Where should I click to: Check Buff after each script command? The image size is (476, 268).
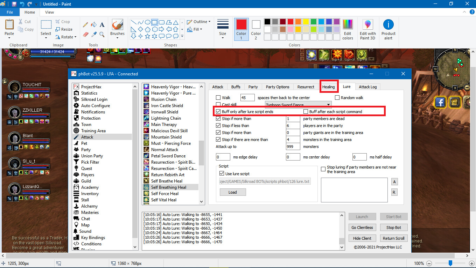pyautogui.click(x=306, y=112)
